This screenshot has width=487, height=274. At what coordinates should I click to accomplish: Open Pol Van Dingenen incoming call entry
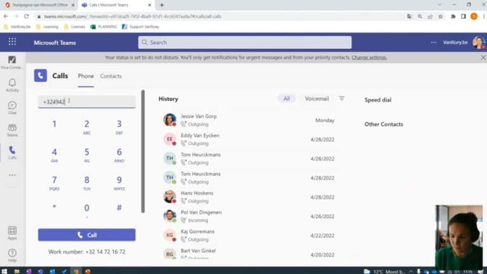click(x=249, y=216)
